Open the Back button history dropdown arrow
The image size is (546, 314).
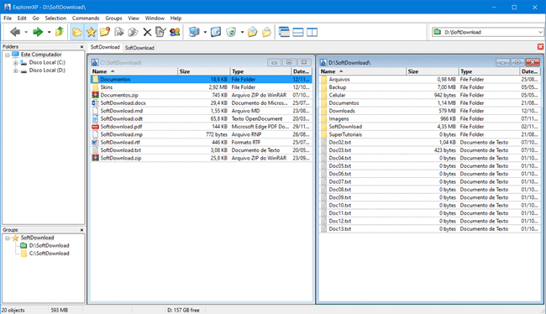point(26,33)
